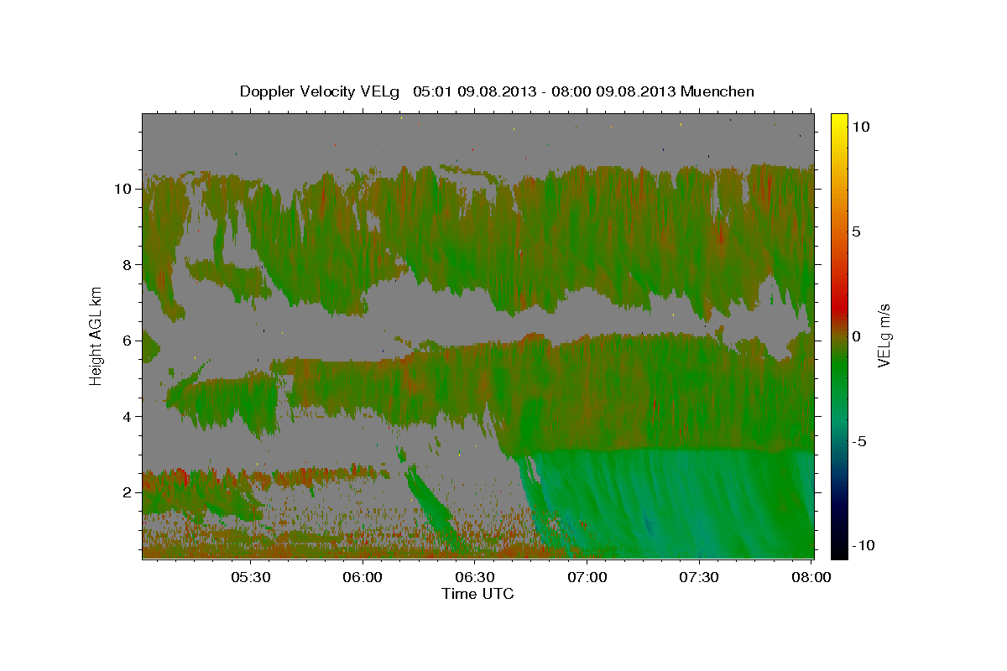Click the '06:30' time axis label
The height and width of the screenshot is (671, 1007).
[x=475, y=577]
